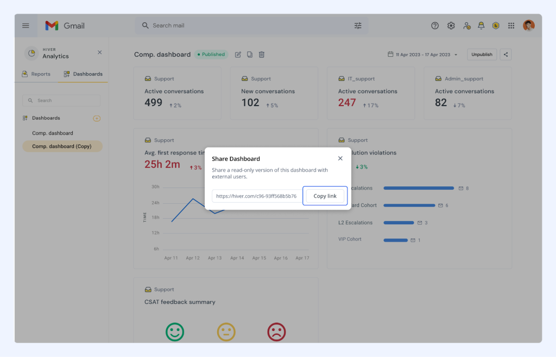Open the Google apps grid
The width and height of the screenshot is (556, 357).
point(511,25)
